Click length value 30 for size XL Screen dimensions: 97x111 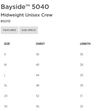(81, 85)
